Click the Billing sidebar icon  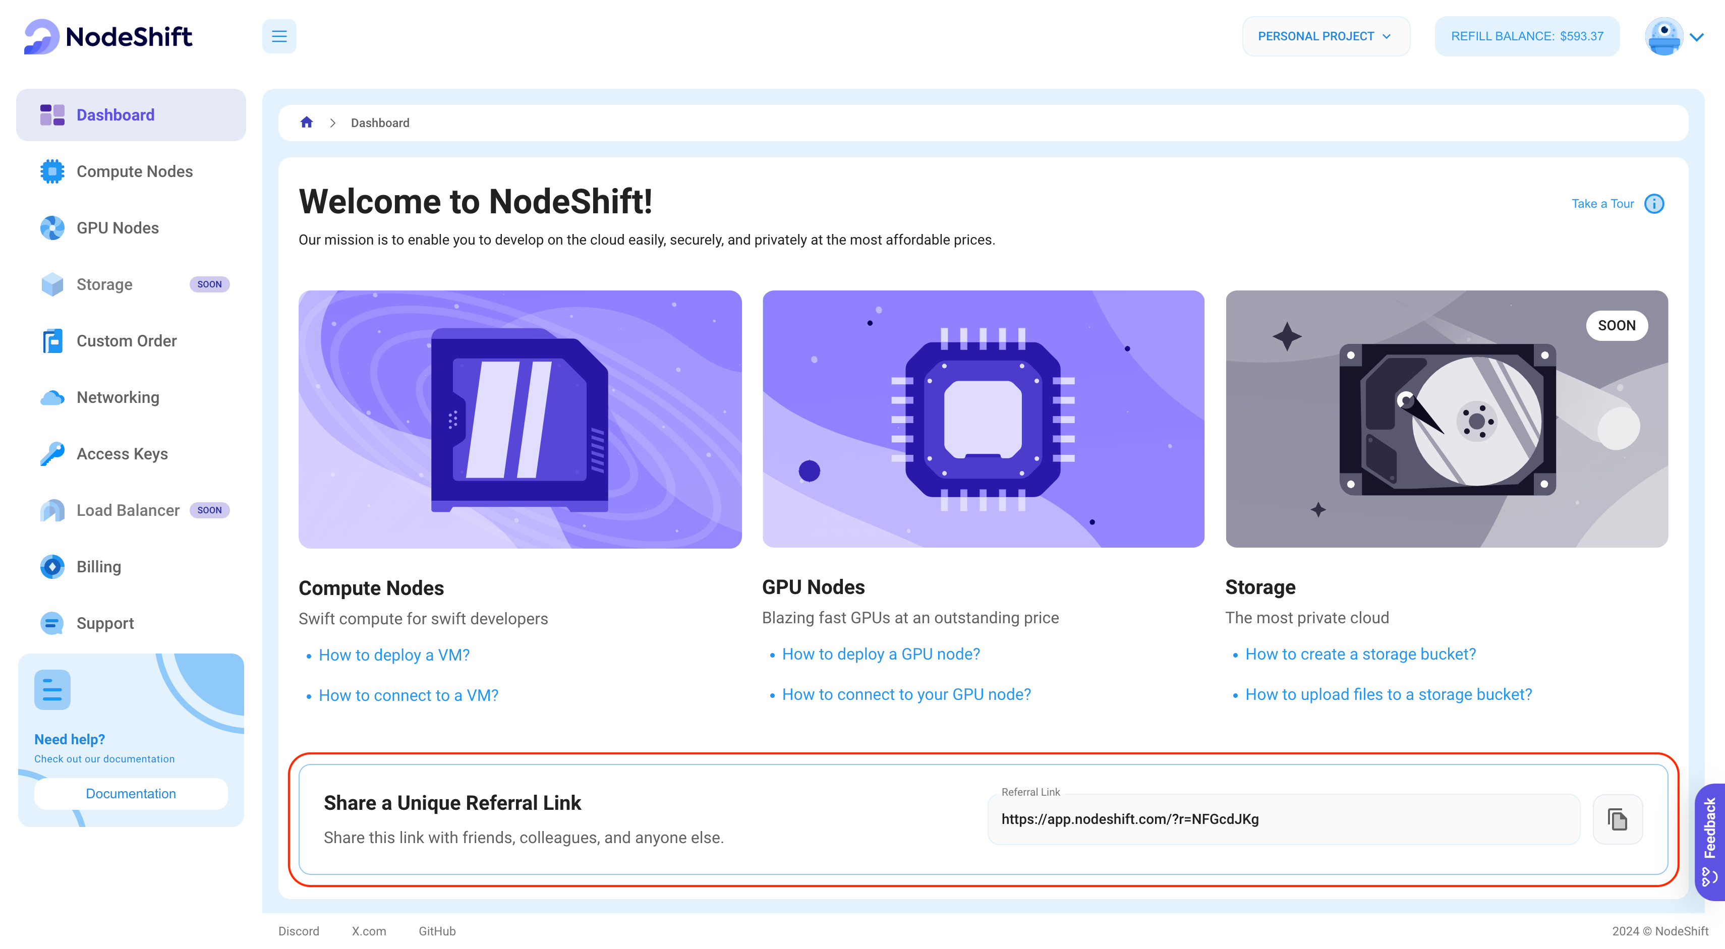click(x=51, y=567)
